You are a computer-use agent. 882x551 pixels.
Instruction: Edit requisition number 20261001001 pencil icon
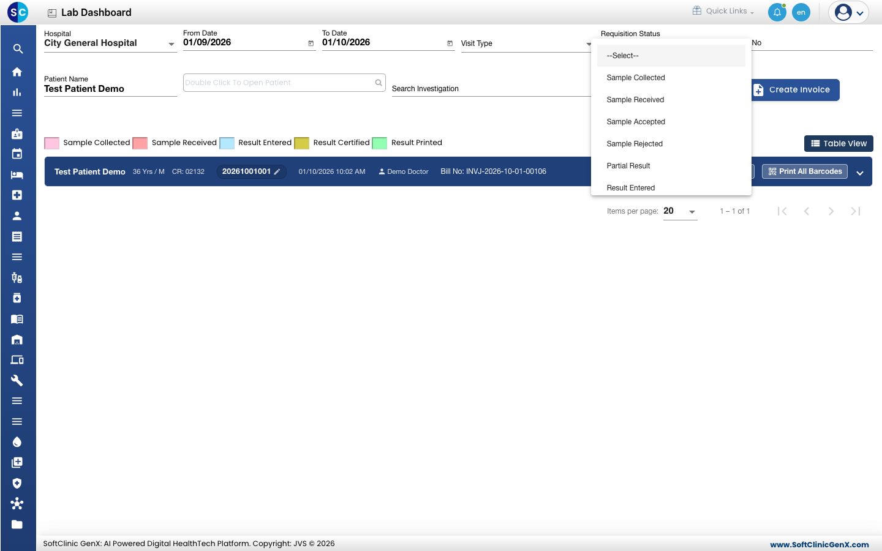[x=277, y=172]
